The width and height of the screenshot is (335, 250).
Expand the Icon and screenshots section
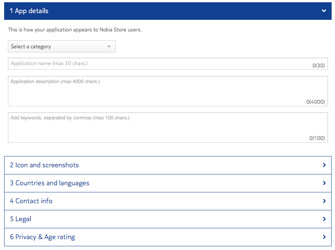click(x=45, y=165)
